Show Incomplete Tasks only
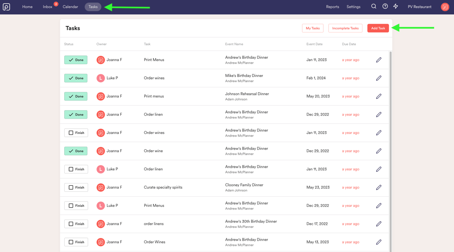This screenshot has height=252, width=454. click(x=345, y=28)
